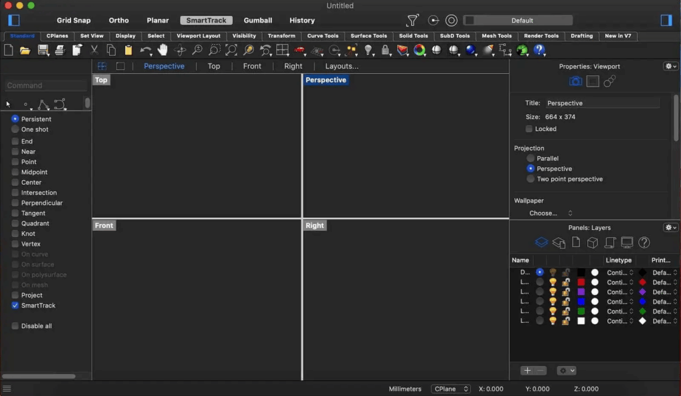Click the Pan hand tool icon
The image size is (681, 396).
(x=162, y=50)
